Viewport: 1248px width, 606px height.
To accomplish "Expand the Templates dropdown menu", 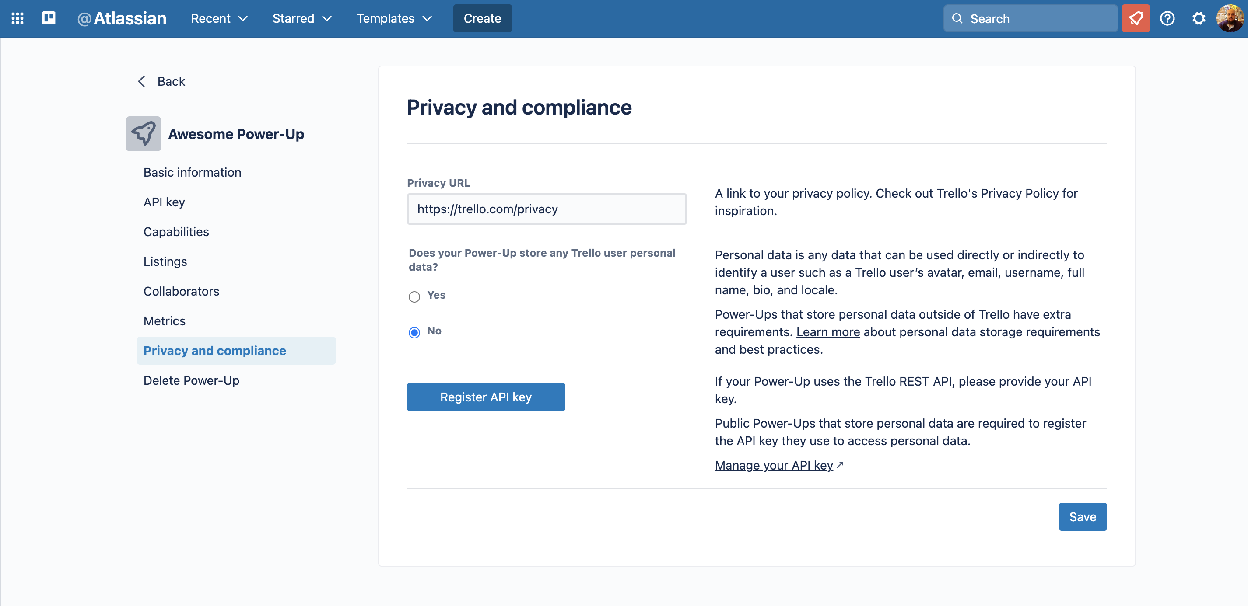I will [394, 18].
